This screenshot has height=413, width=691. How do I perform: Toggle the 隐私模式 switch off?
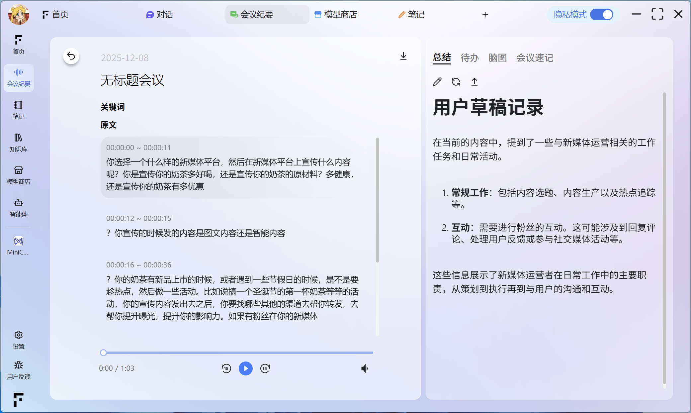[602, 15]
